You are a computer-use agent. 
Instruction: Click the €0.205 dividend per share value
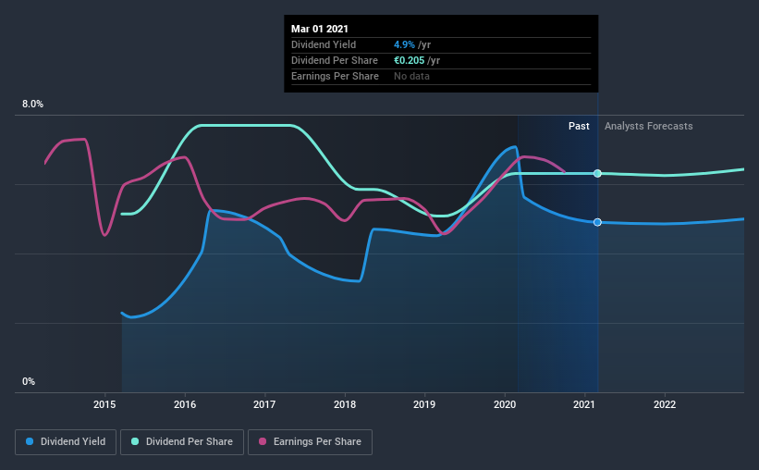409,60
